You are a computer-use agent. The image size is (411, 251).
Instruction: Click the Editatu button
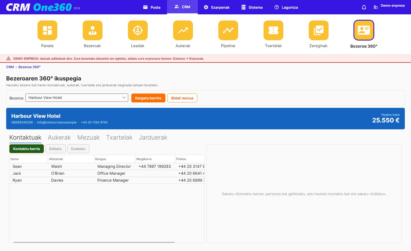55,149
